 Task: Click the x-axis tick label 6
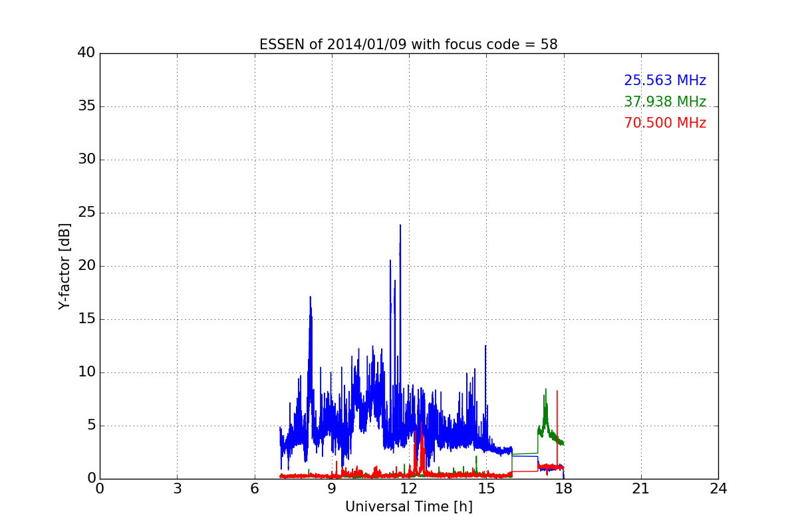(254, 489)
